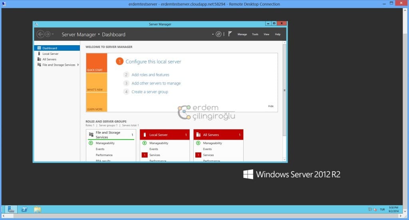Open Server Manager from the taskbar
The height and width of the screenshot is (220, 409).
tap(11, 209)
